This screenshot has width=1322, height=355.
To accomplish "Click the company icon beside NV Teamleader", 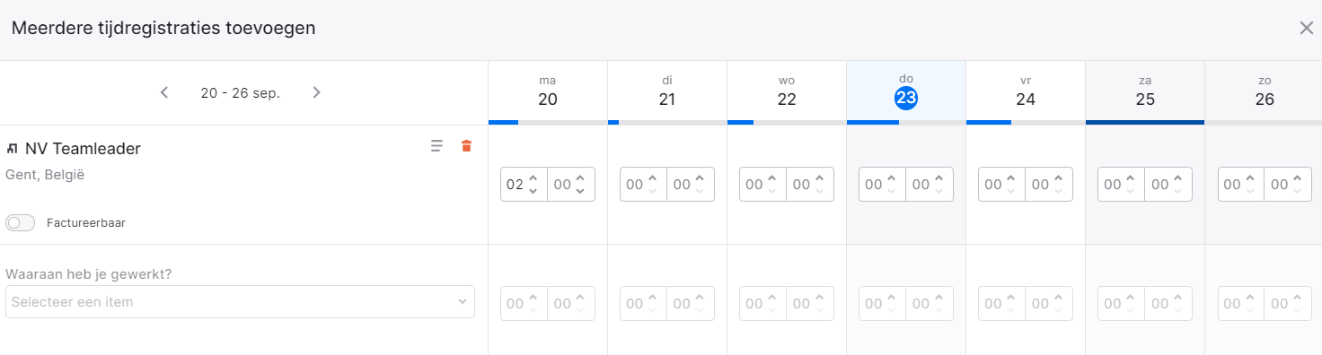I will pyautogui.click(x=13, y=149).
